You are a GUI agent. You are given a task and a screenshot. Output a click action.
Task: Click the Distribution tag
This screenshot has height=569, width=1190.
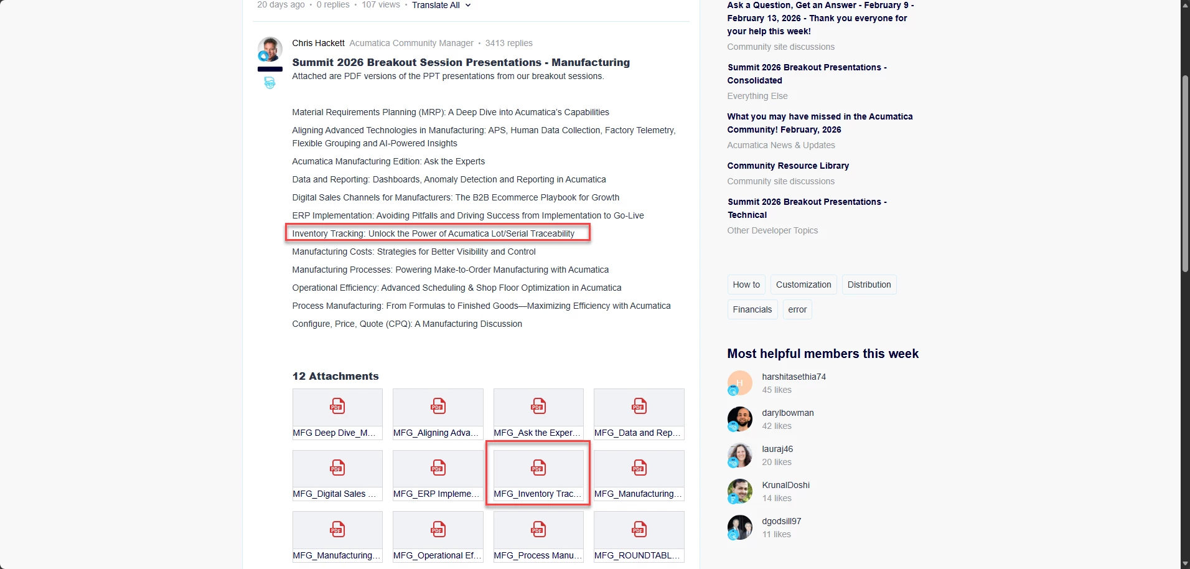coord(869,284)
